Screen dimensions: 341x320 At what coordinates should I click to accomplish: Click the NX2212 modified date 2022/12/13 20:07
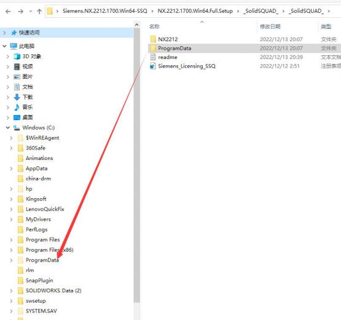pos(281,39)
